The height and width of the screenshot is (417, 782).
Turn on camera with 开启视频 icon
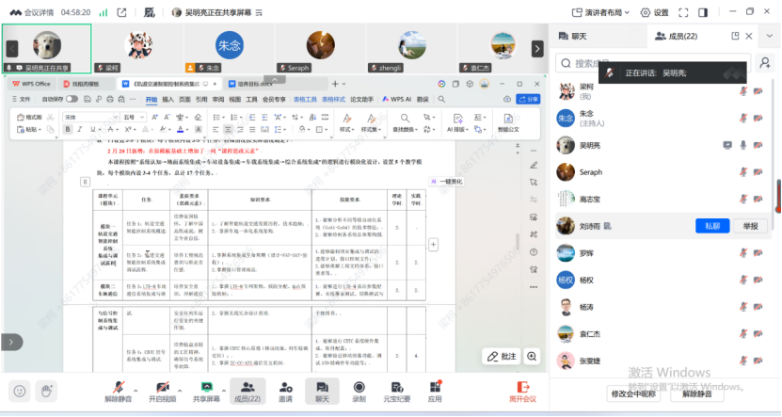coord(162,386)
